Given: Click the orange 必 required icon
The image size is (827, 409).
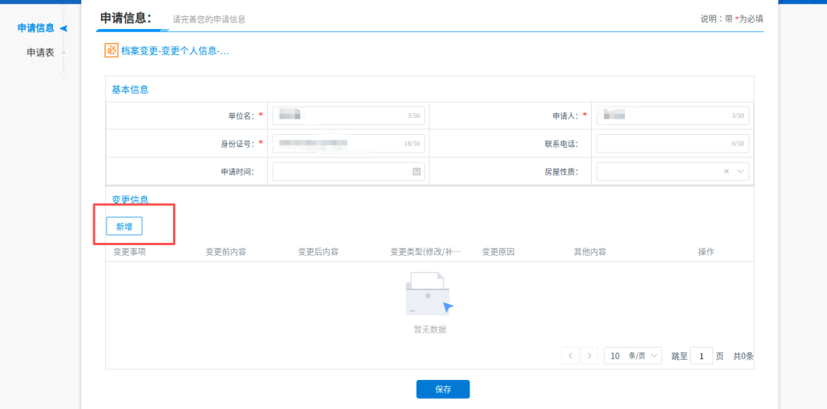Looking at the screenshot, I should [111, 51].
